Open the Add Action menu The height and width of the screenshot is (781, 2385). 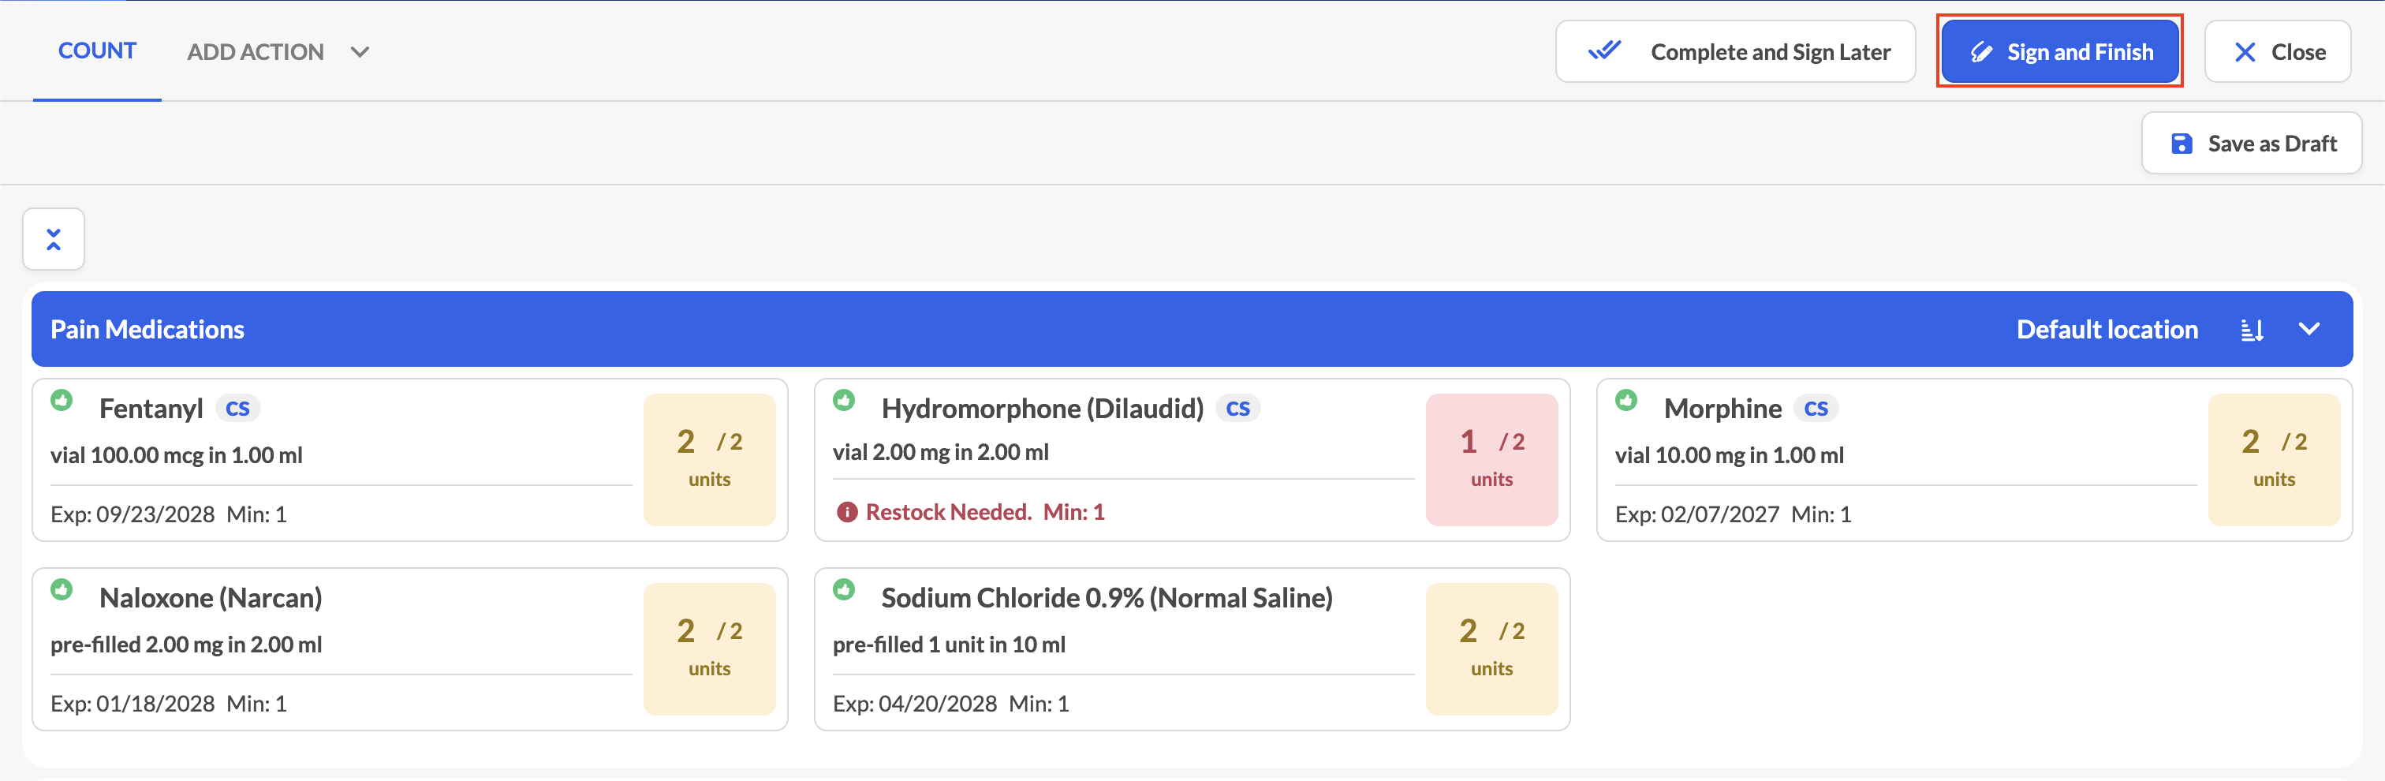[x=256, y=52]
